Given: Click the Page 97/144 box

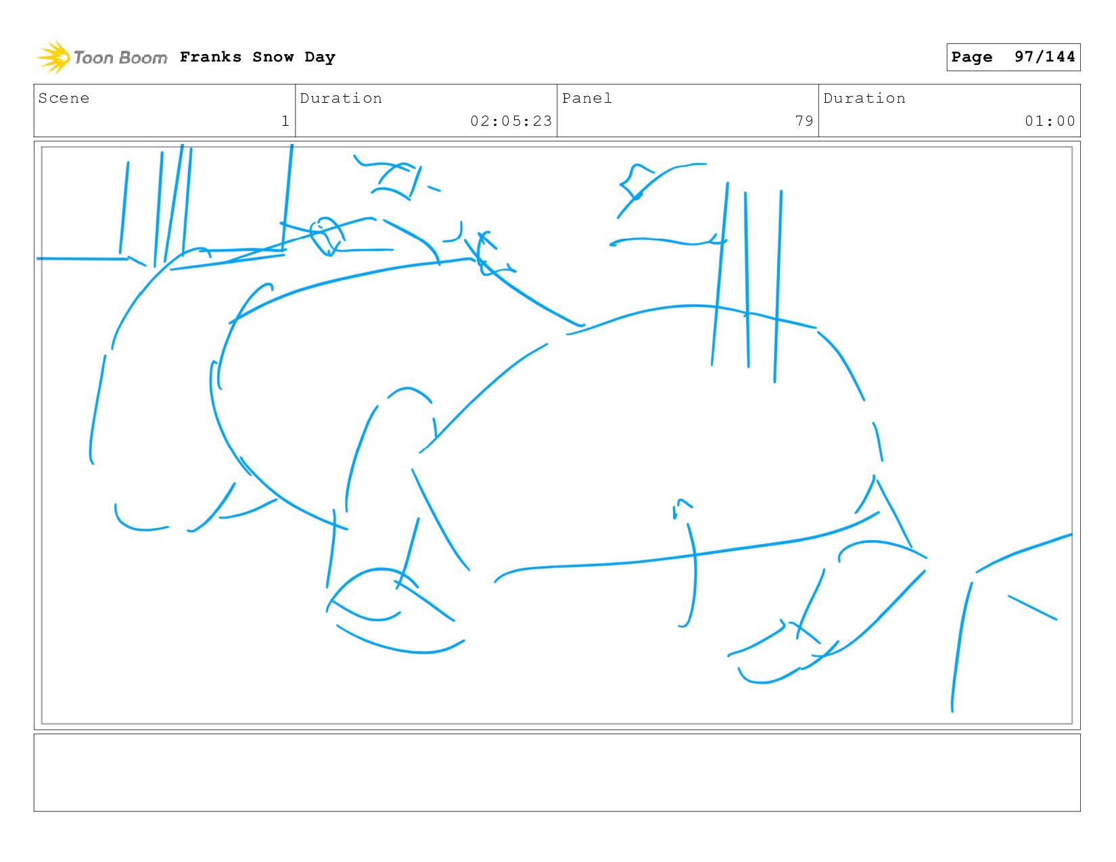Looking at the screenshot, I should pyautogui.click(x=1013, y=57).
